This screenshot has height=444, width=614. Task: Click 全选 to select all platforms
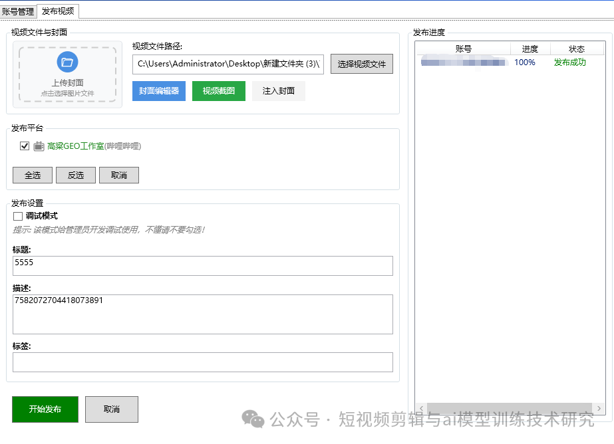click(x=32, y=175)
